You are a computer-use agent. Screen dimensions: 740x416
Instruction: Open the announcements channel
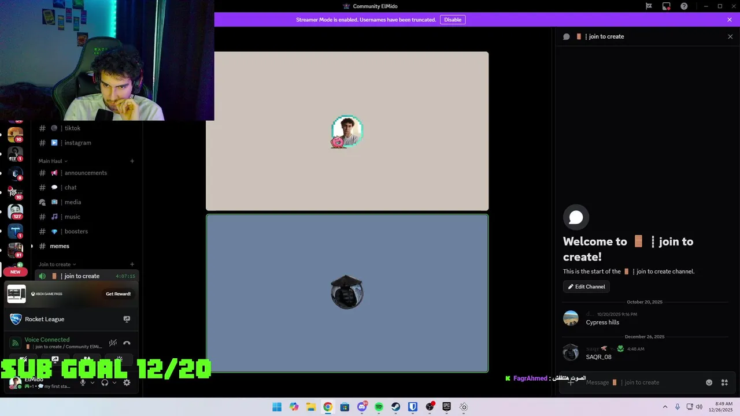pos(87,173)
